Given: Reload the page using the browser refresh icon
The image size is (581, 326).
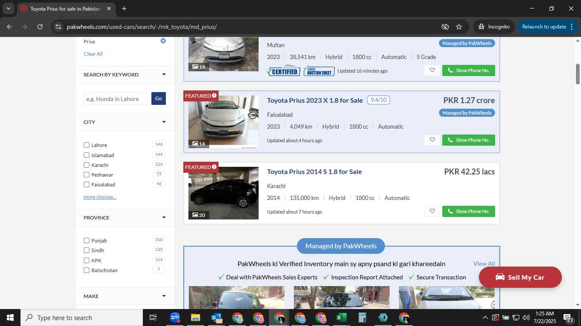Looking at the screenshot, I should point(40,26).
